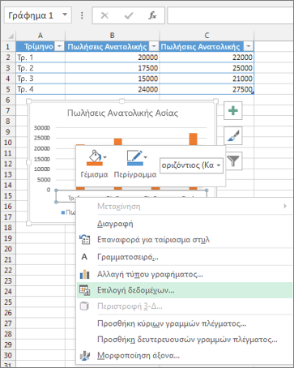Click the Γέμισμα fill bucket icon
The height and width of the screenshot is (368, 294).
click(x=94, y=157)
